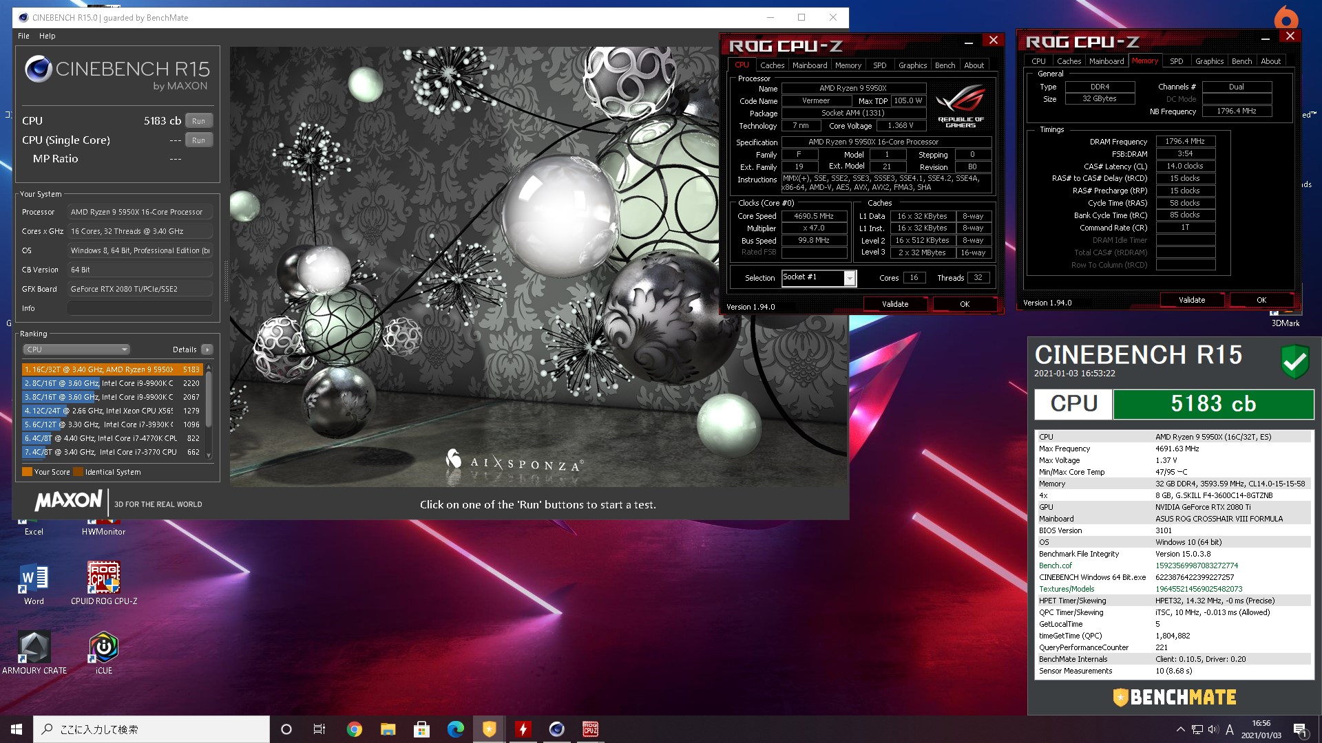Select ranking row 7 Core i7-3770

pos(112,452)
